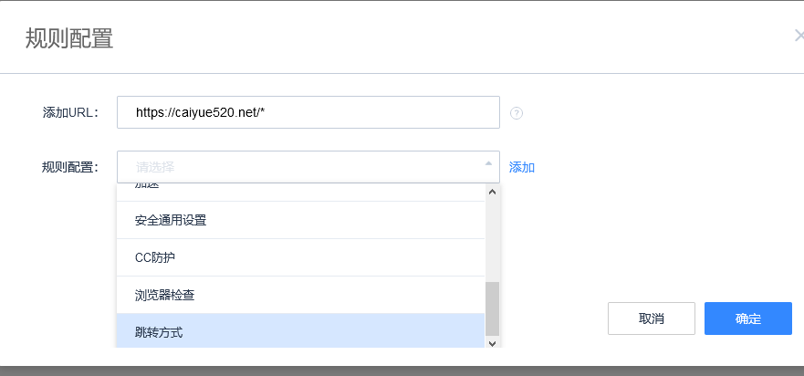Click the dropdown caret arrow in the rule select
Viewport: 804px width, 376px height.
pyautogui.click(x=487, y=164)
